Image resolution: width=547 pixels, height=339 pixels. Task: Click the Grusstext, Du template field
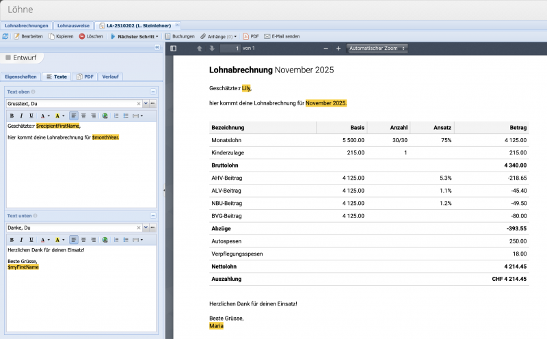71,104
